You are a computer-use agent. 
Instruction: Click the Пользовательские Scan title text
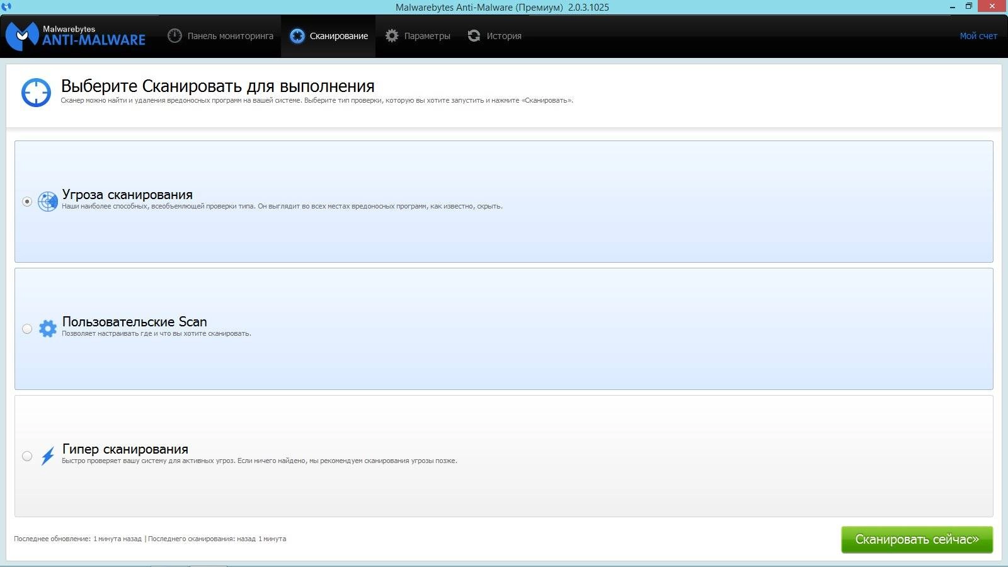134,322
